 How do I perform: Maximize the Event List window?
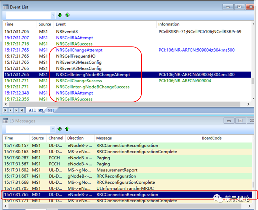[x=239, y=7]
